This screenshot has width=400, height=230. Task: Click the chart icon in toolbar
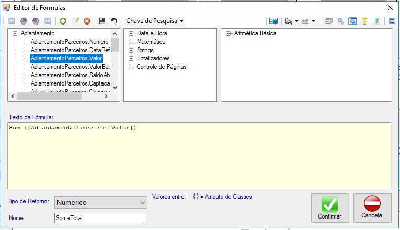(305, 21)
